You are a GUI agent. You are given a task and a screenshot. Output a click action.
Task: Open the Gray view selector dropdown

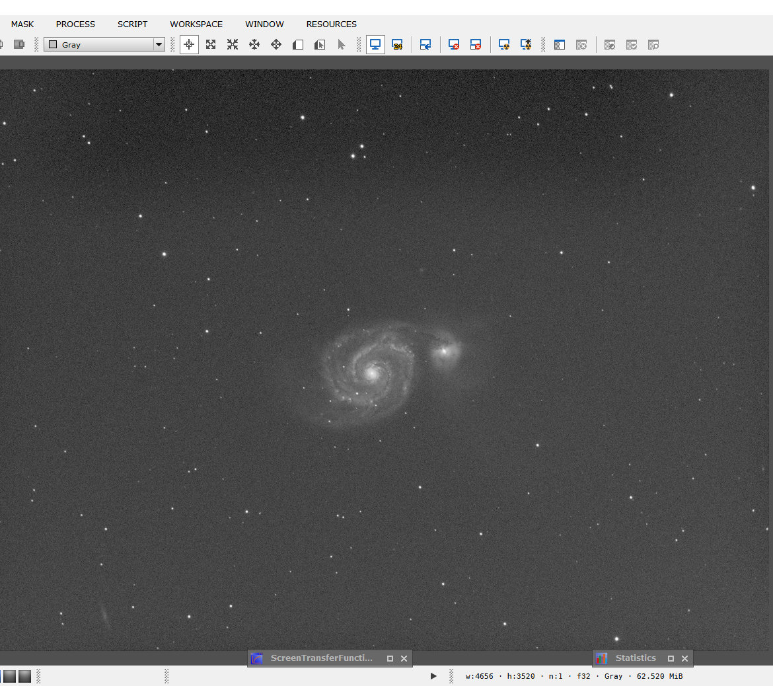[x=104, y=45]
